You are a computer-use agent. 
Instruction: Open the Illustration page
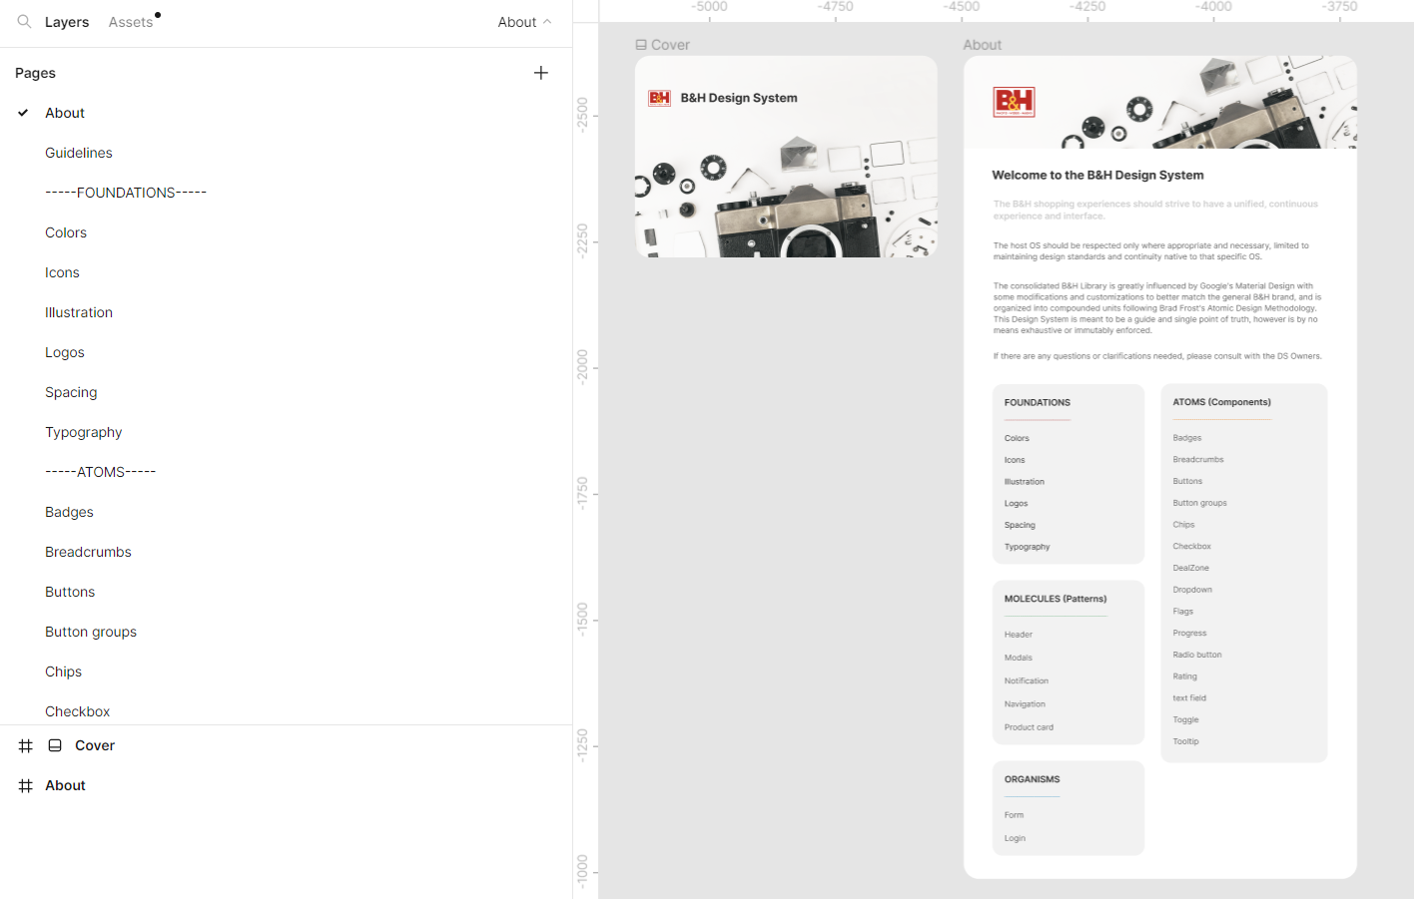(79, 312)
